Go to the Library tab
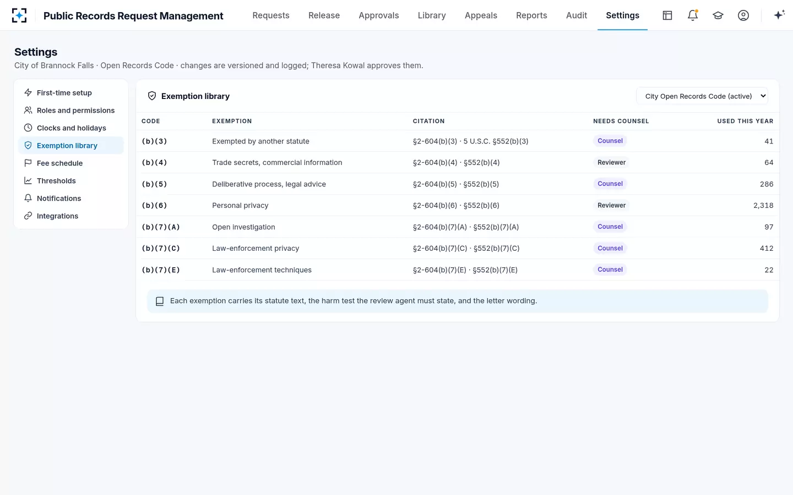The width and height of the screenshot is (793, 495). tap(432, 15)
